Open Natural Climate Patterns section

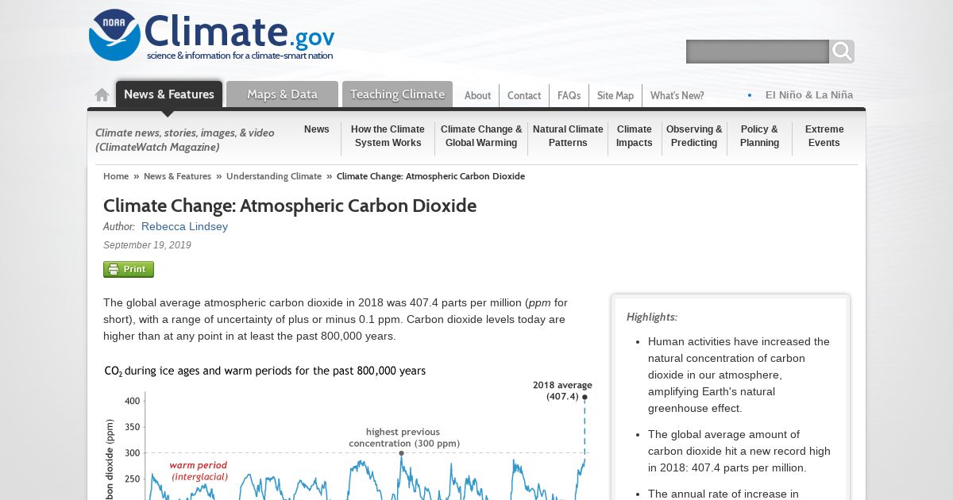(x=568, y=136)
